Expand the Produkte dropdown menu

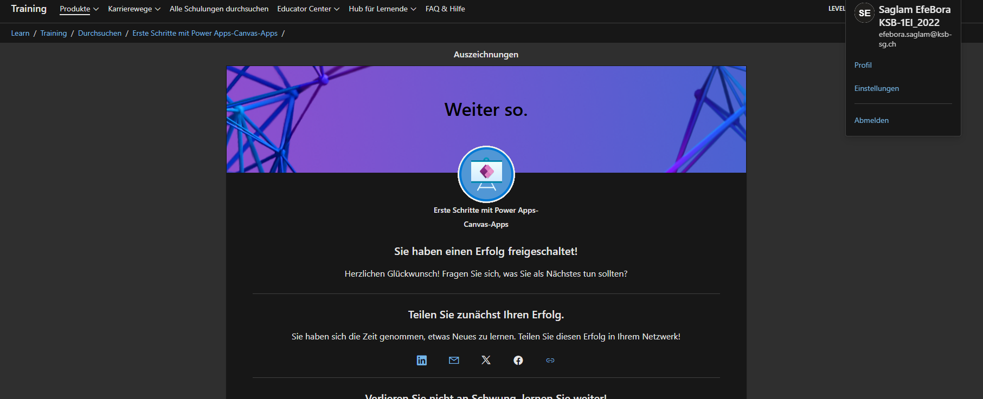point(79,9)
